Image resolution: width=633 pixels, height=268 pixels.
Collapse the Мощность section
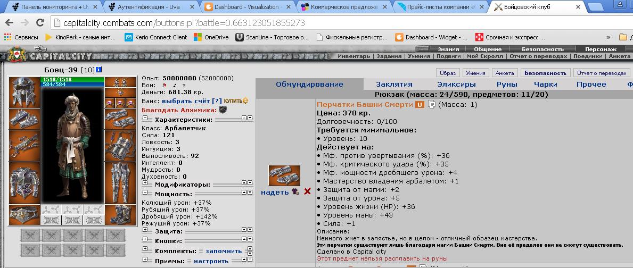[x=145, y=194]
